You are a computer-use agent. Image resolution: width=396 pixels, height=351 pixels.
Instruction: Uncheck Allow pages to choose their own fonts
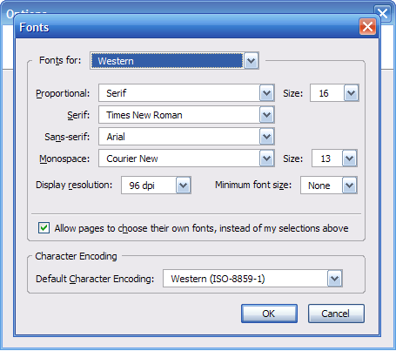click(x=44, y=228)
